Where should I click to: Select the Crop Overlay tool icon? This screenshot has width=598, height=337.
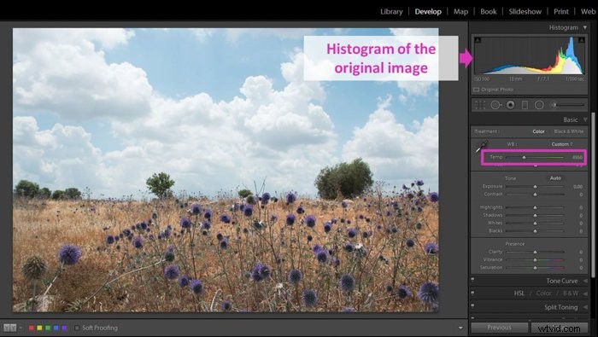pos(480,105)
